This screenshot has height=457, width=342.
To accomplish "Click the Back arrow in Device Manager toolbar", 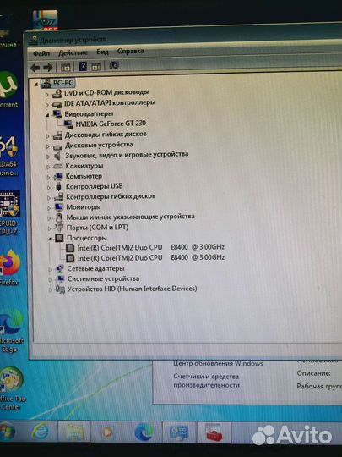I will pos(35,68).
